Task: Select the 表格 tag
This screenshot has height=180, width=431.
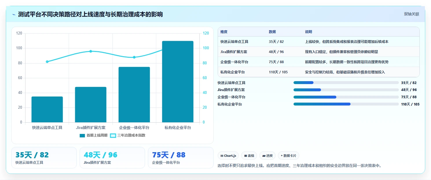Action: (x=249, y=156)
